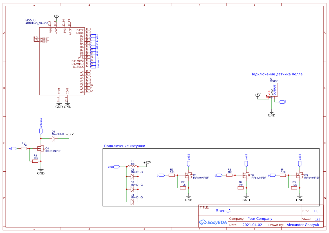This screenshot has width=329, height=233.
Task: Select resistor R6 100 symbol
Action: [229, 175]
